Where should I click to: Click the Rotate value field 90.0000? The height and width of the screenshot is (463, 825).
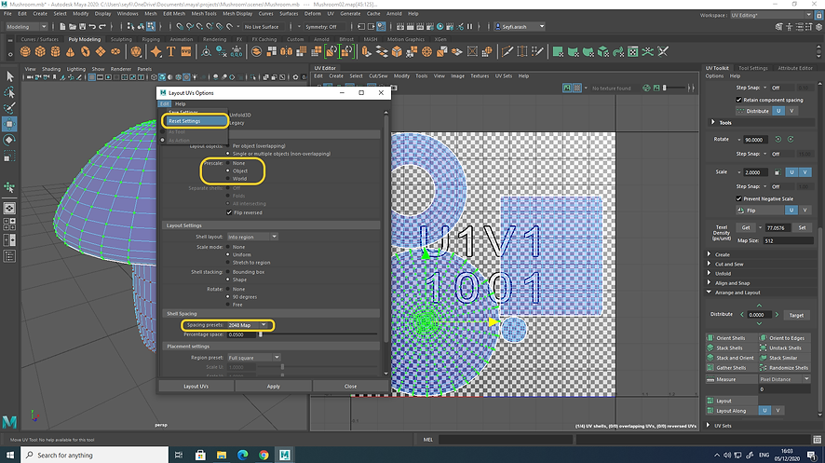pos(756,140)
